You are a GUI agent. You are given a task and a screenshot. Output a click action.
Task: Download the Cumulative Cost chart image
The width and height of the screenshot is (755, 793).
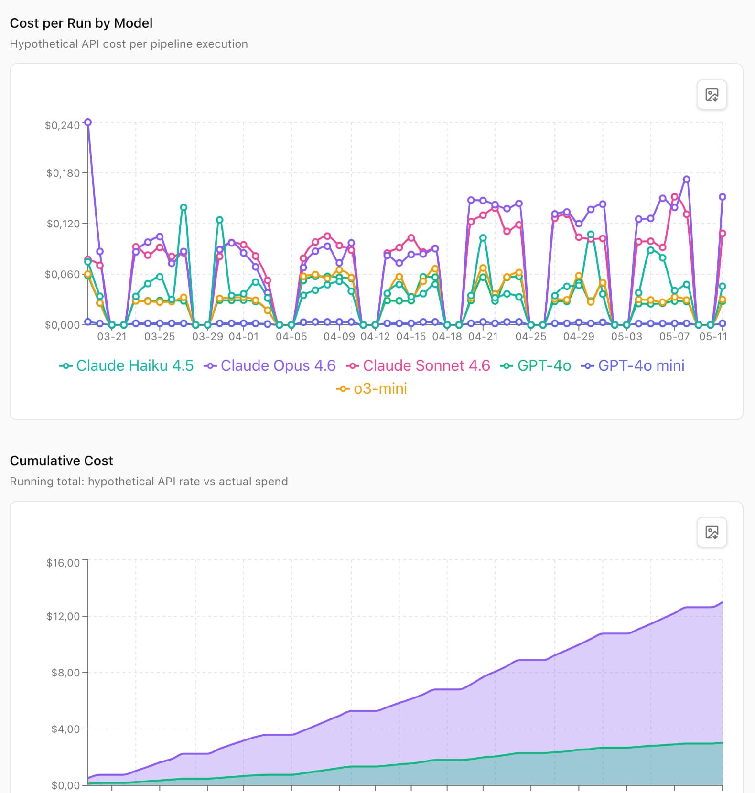pyautogui.click(x=712, y=532)
